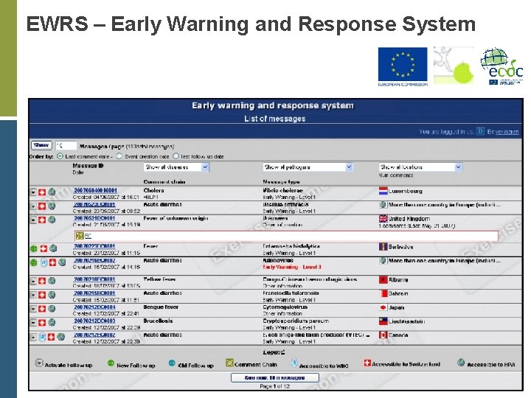Image resolution: width=531 pixels, height=398 pixels.
Task: Open the 'Show all pathogens' dropdown
Action: 308,167
